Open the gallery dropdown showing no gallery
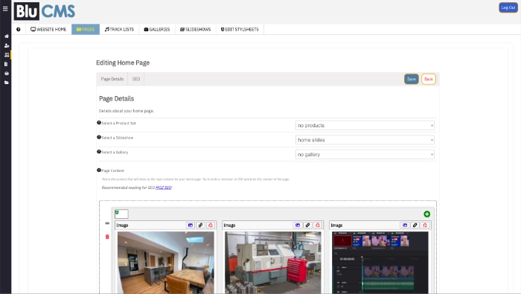Viewport: 521px width, 294px height. pos(365,155)
